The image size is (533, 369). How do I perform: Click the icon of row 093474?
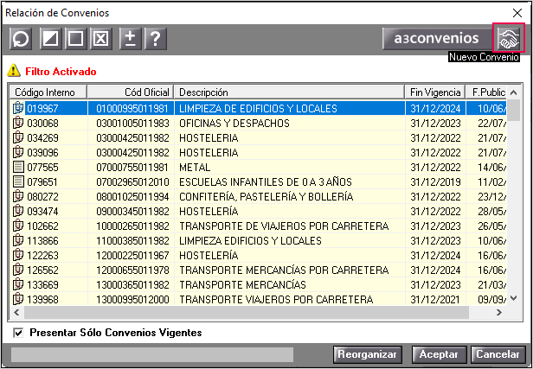pyautogui.click(x=18, y=211)
